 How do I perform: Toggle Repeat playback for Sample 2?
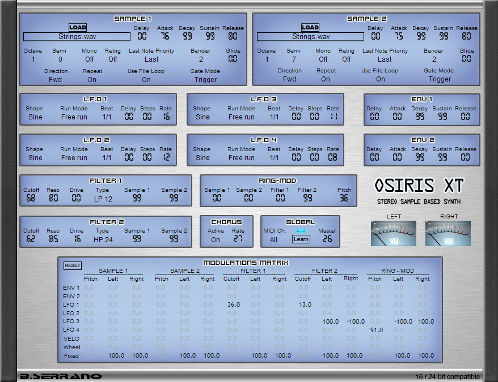[326, 79]
